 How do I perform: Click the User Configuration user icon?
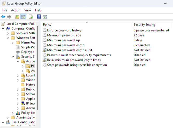point(8,122)
